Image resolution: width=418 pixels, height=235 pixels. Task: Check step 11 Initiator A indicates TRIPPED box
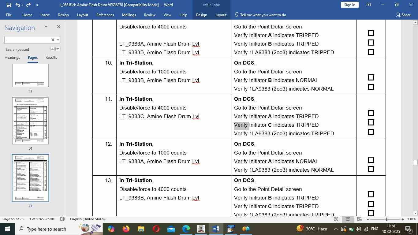[371, 113]
